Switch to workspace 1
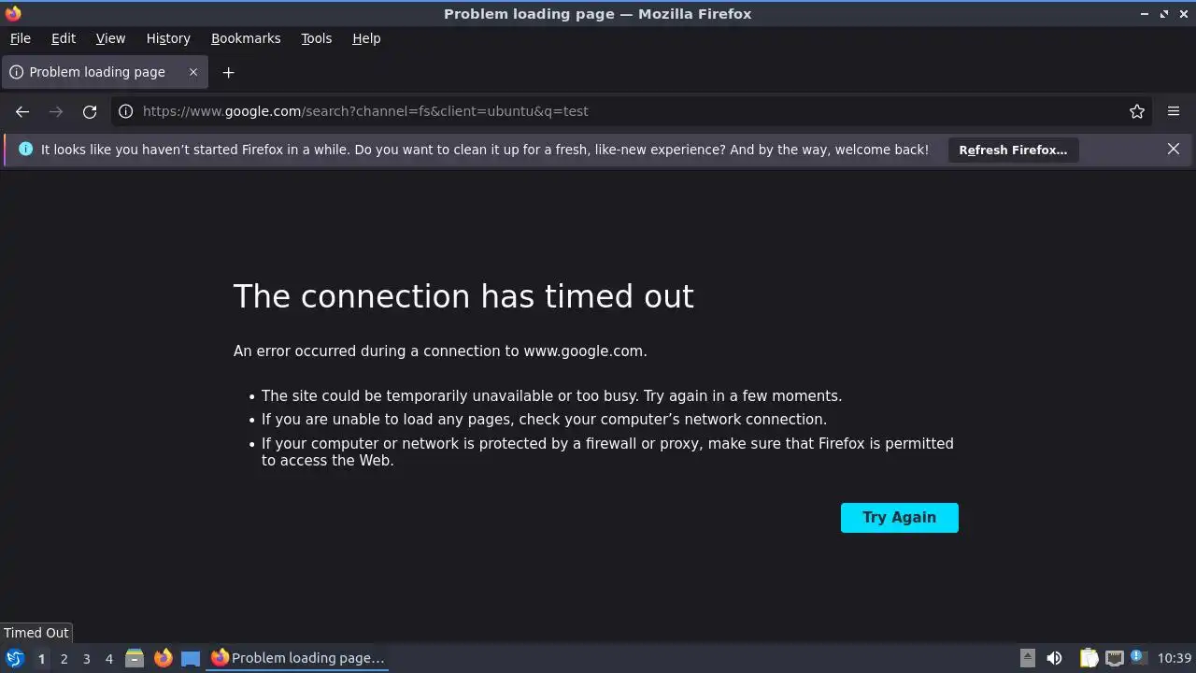The image size is (1196, 673). (x=41, y=658)
